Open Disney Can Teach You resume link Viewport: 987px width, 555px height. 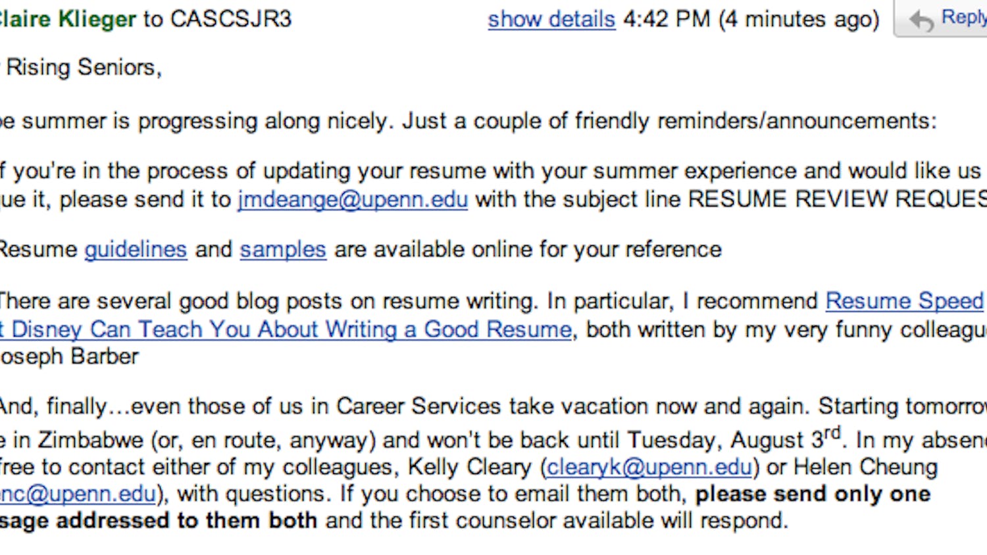(287, 329)
